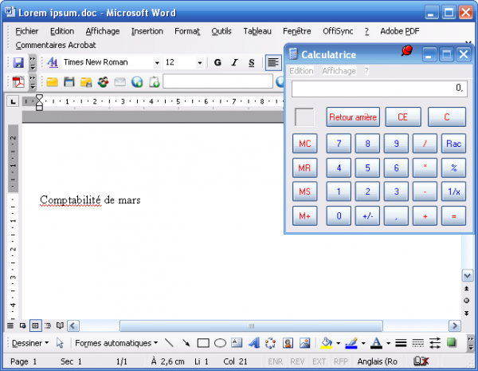Screen dimensions: 478x371
Task: Select the Rectangle shape tool
Action: tap(203, 343)
